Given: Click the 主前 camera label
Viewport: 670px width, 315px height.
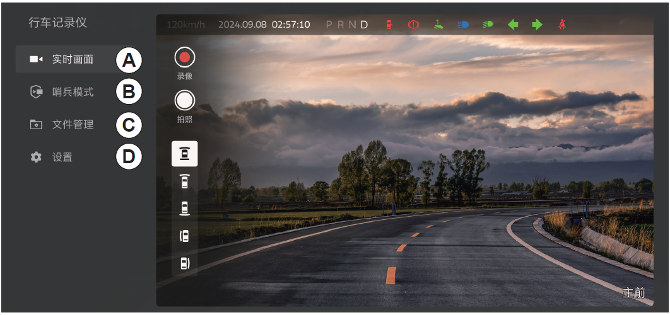Looking at the screenshot, I should [x=633, y=293].
